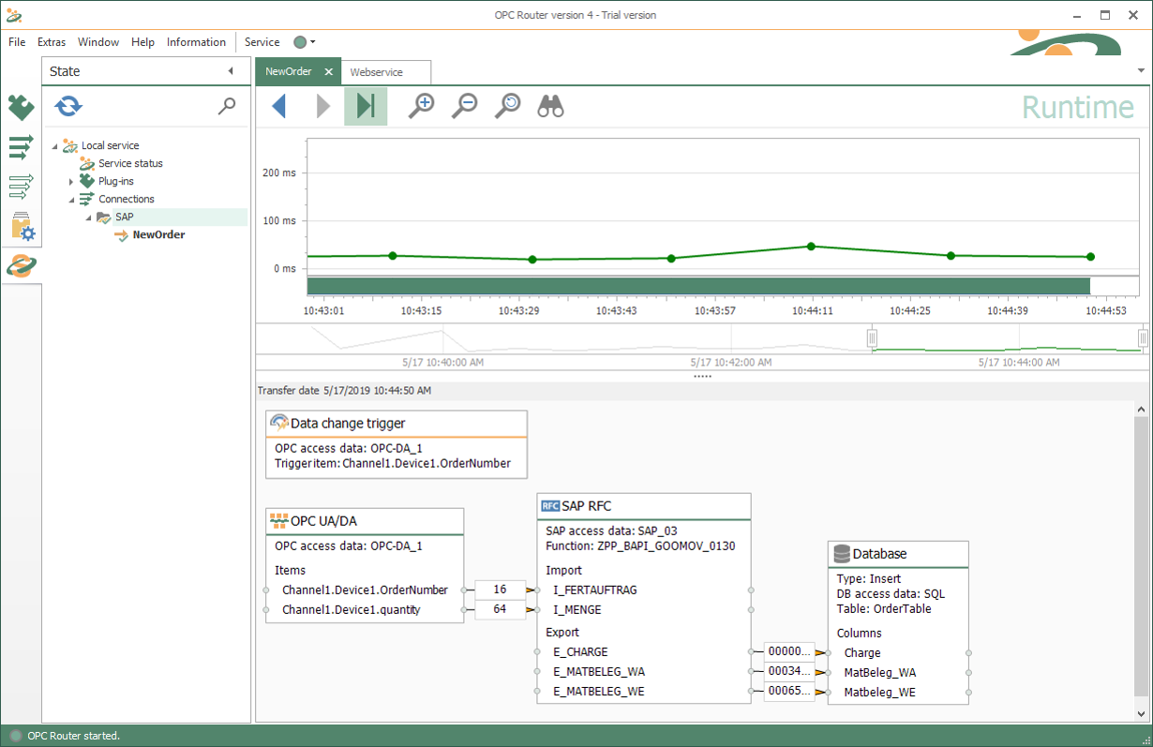
Task: Open the service status dropdown arrow
Action: pyautogui.click(x=312, y=42)
